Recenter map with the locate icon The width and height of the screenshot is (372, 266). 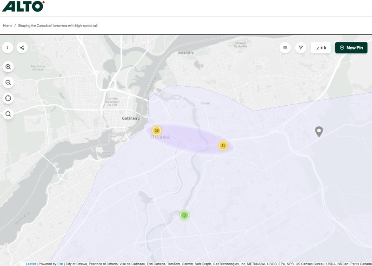click(x=8, y=98)
